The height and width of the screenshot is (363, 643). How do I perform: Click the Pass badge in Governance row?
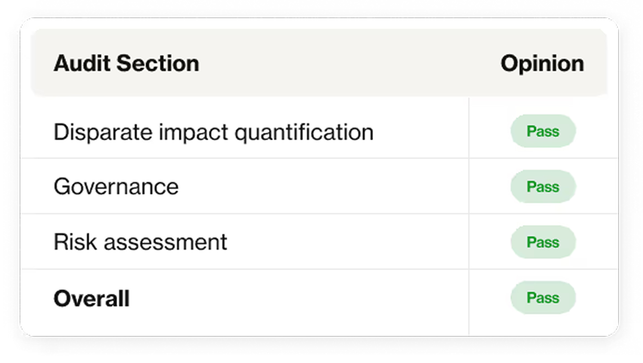click(x=543, y=186)
